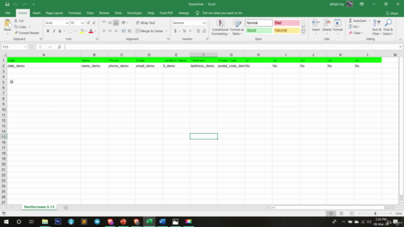Switch to Page Layout view in status bar
This screenshot has height=227, width=404.
click(341, 214)
